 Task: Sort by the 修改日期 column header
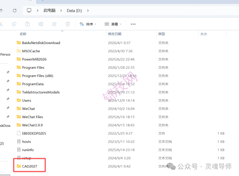(x=115, y=34)
